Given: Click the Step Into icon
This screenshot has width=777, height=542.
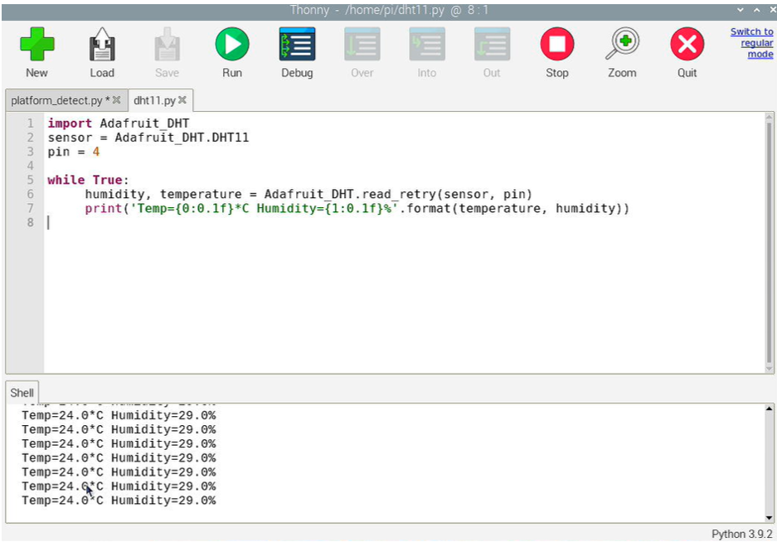Looking at the screenshot, I should pos(427,44).
